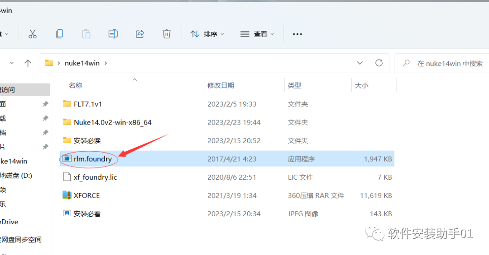Open the 查看 view dropdown
Image resolution: width=489 pixels, height=255 pixels.
click(257, 34)
